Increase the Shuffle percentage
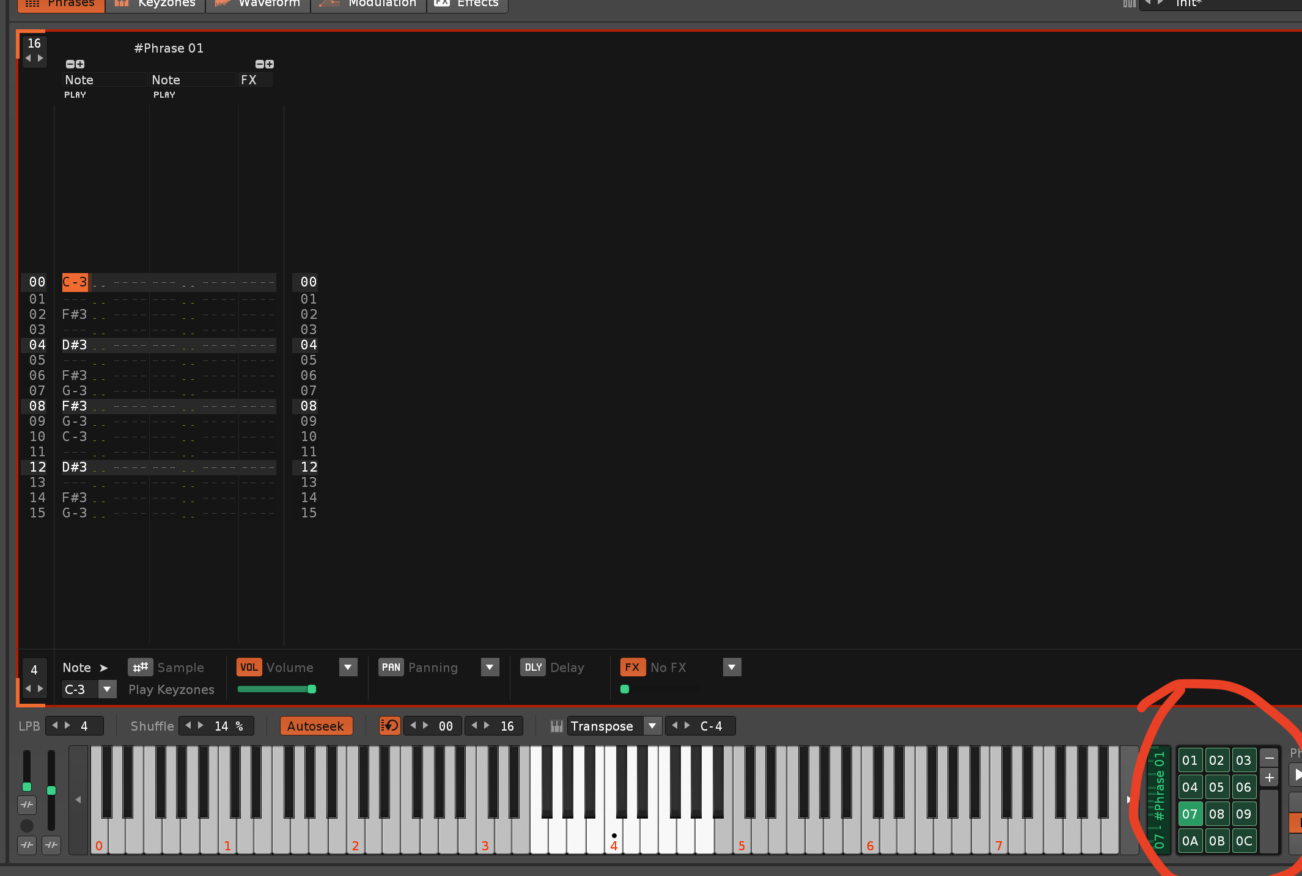The width and height of the screenshot is (1302, 876). [x=200, y=725]
